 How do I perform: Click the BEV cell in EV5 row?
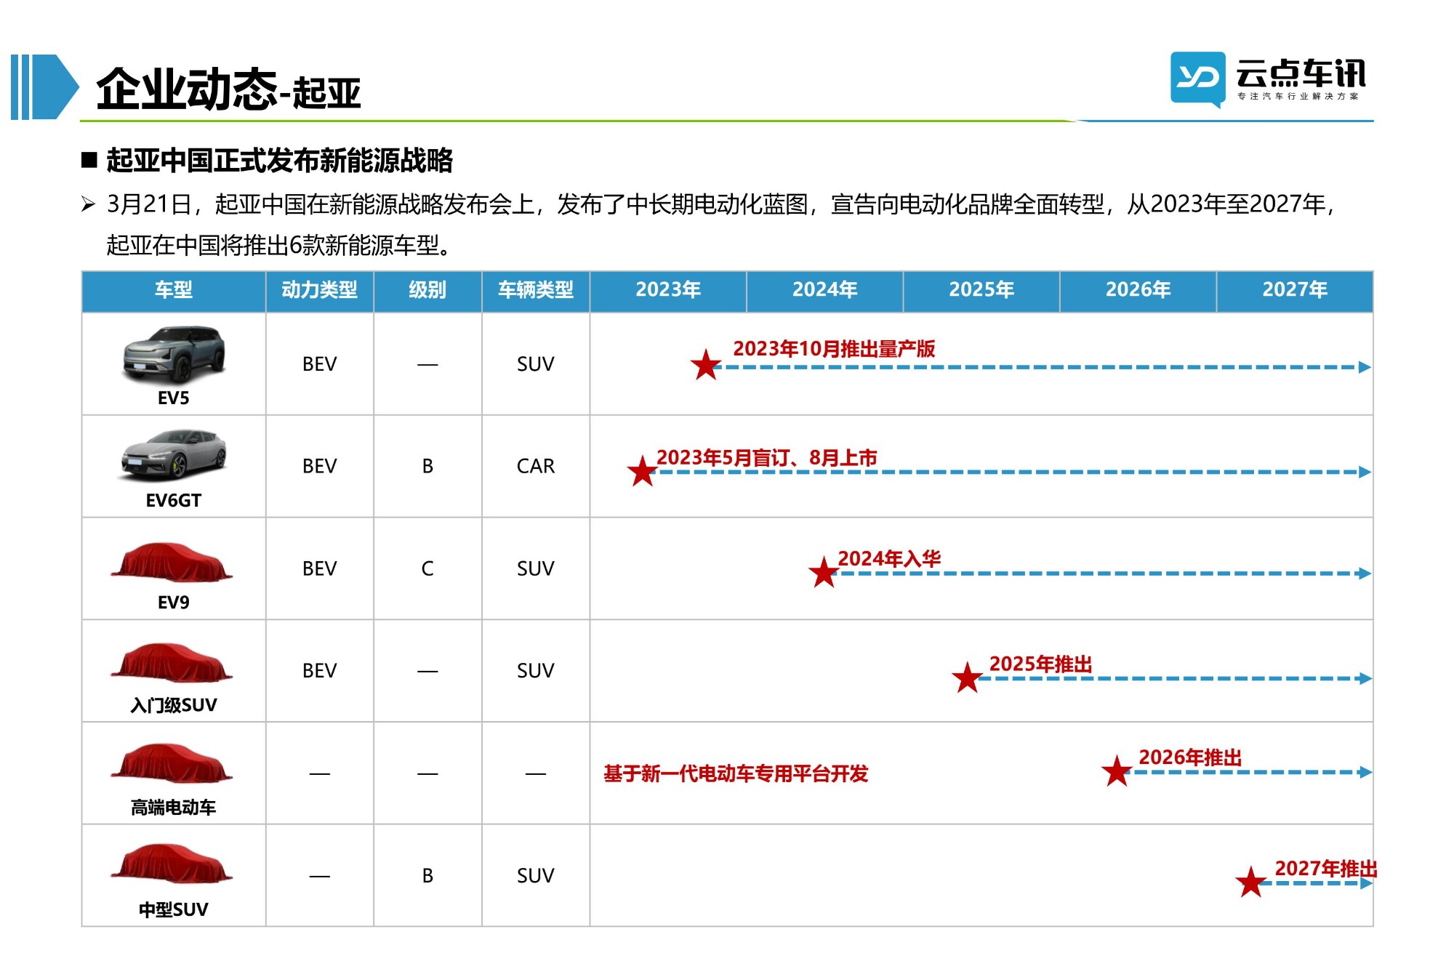(x=320, y=364)
